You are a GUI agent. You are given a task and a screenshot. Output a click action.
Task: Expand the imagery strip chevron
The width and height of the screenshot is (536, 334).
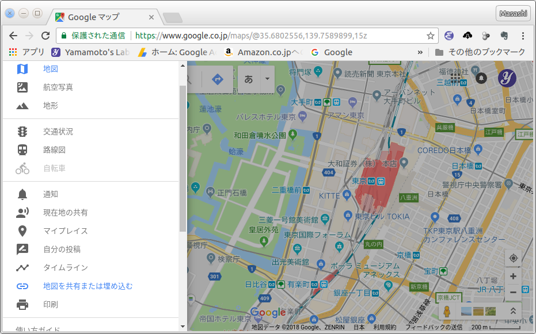coord(513,311)
